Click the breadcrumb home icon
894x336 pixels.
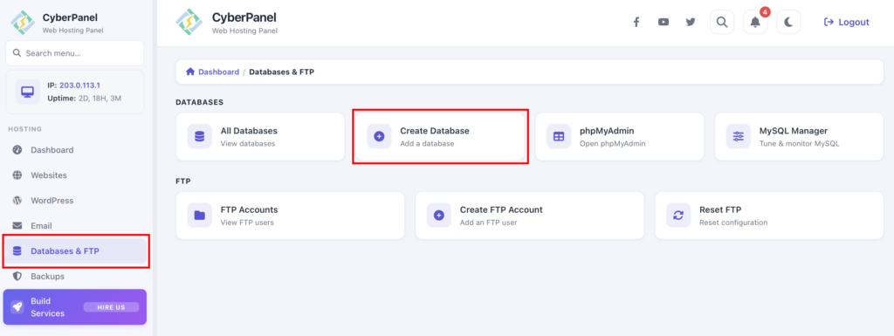pos(190,72)
